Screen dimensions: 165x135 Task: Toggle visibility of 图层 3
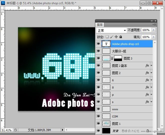point(98,58)
